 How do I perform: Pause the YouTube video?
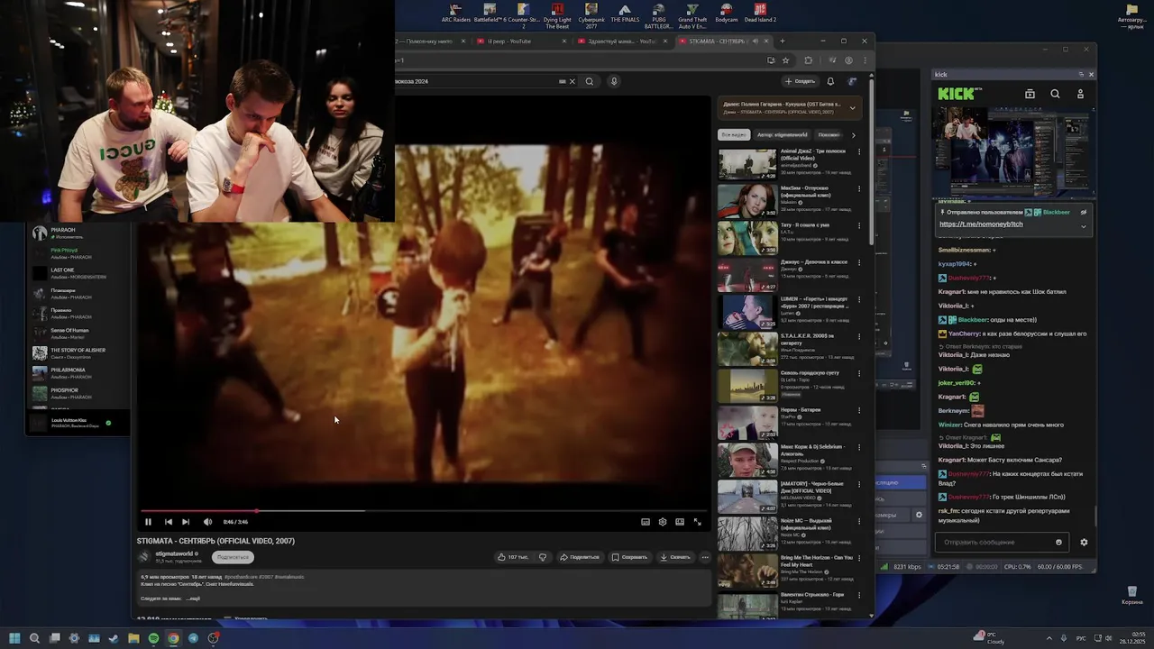(x=148, y=522)
